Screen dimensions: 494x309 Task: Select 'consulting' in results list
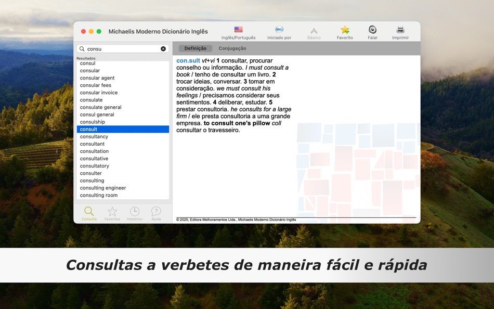[x=123, y=181]
